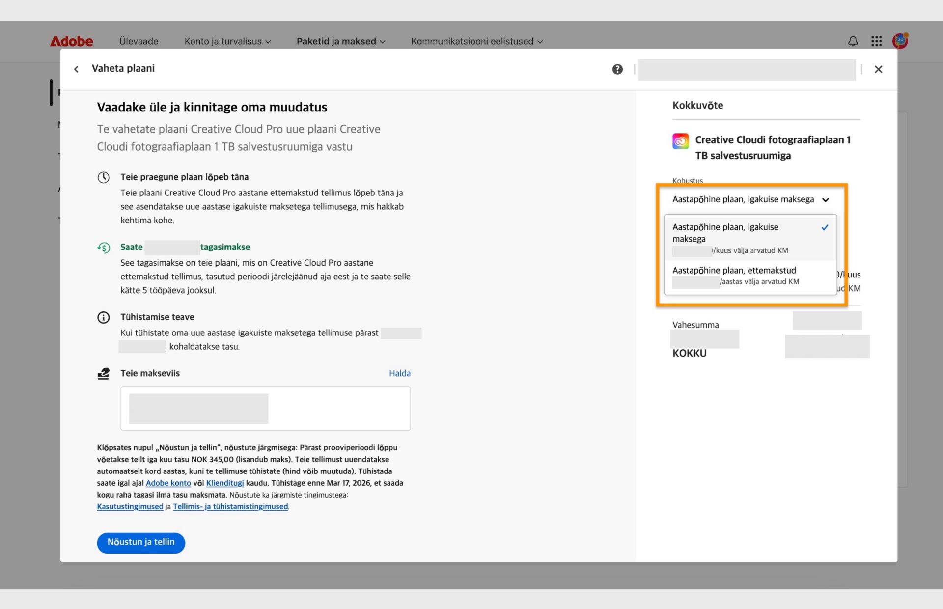Open the Adobe konto link
This screenshot has height=609, width=943.
(168, 483)
